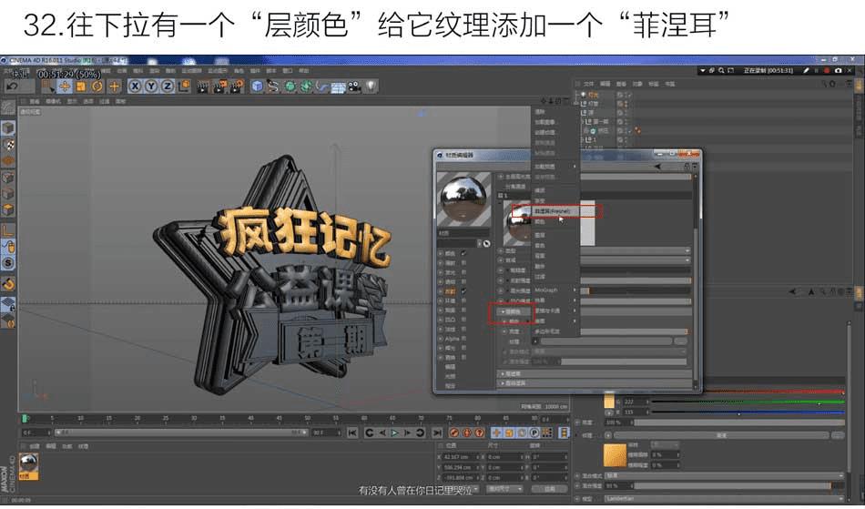Click the light bulb icon in the toolbar
The height and width of the screenshot is (509, 865).
(371, 86)
